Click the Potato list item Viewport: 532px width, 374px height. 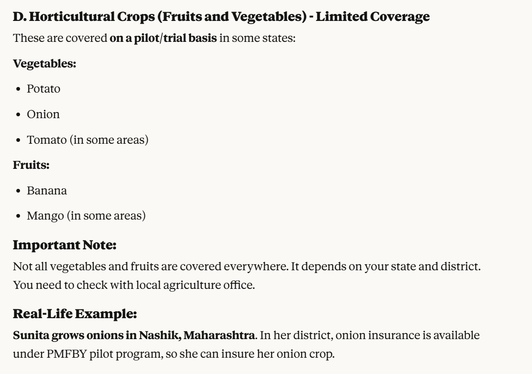click(x=43, y=89)
